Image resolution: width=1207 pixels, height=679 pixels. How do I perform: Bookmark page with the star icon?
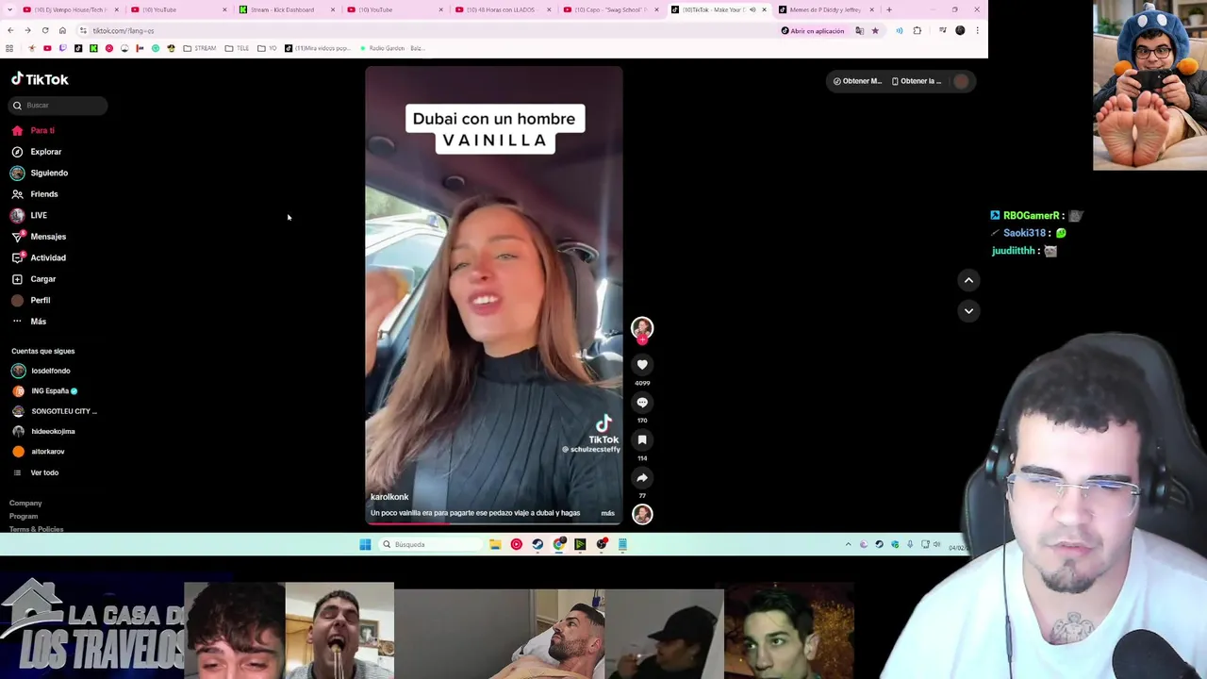tap(875, 31)
